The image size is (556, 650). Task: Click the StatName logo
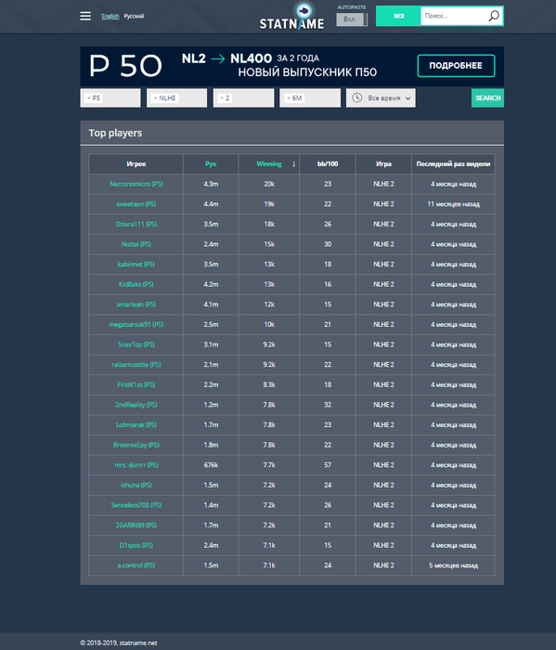click(x=291, y=17)
